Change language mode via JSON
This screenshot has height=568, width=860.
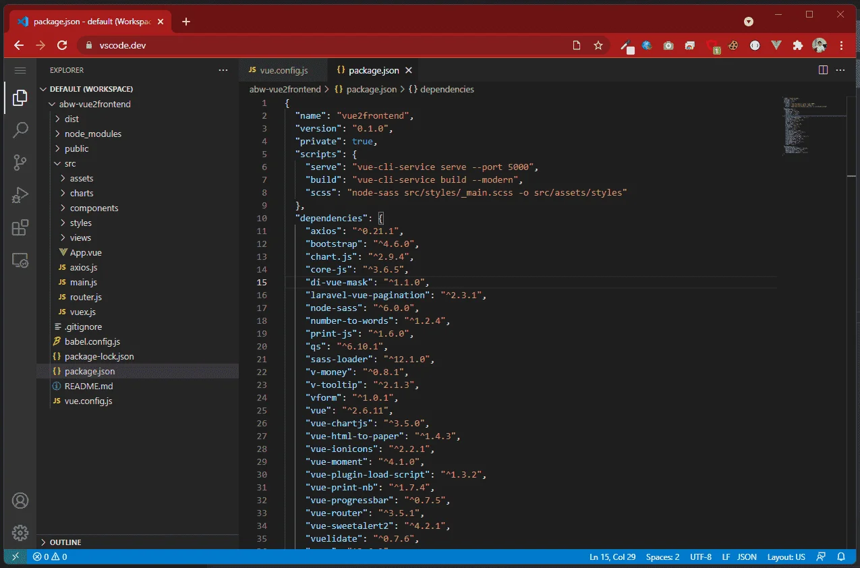[747, 557]
